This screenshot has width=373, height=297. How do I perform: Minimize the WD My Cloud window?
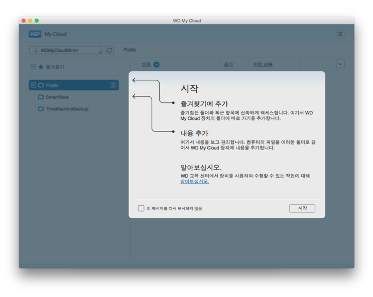(30, 21)
